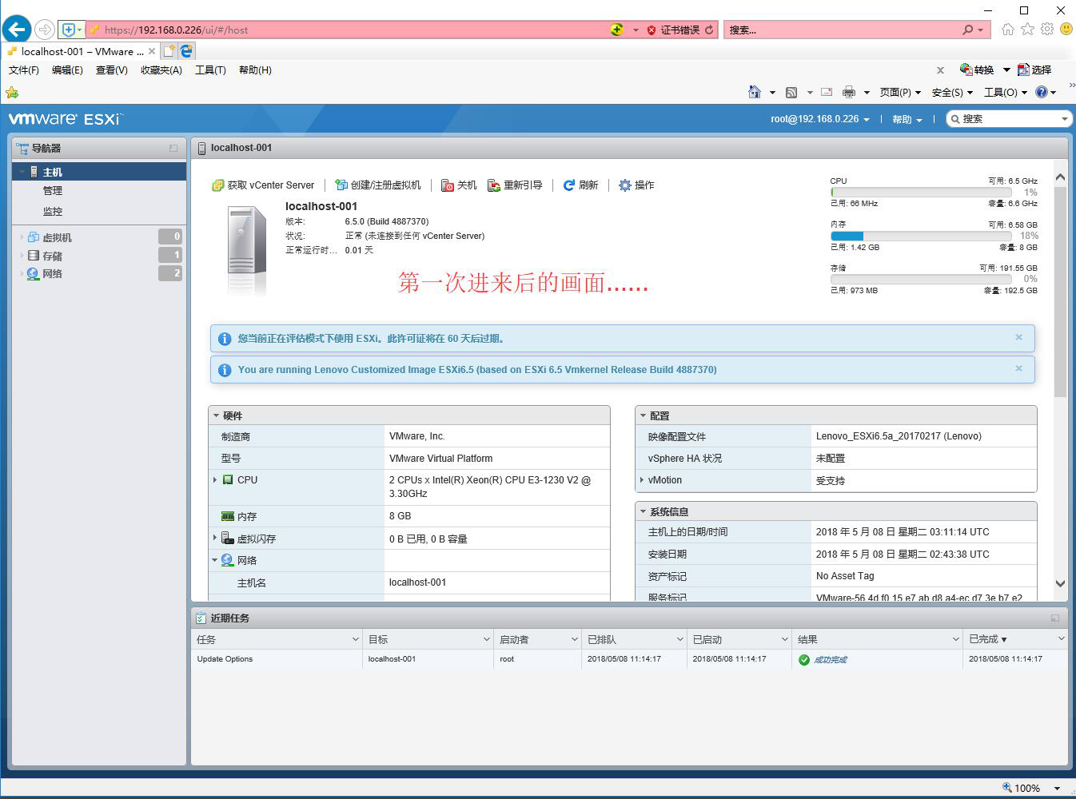
Task: Click the 关机 shutdown button
Action: 460,185
